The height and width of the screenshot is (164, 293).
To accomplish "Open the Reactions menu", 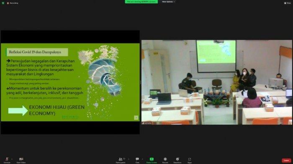I will pyautogui.click(x=177, y=160).
